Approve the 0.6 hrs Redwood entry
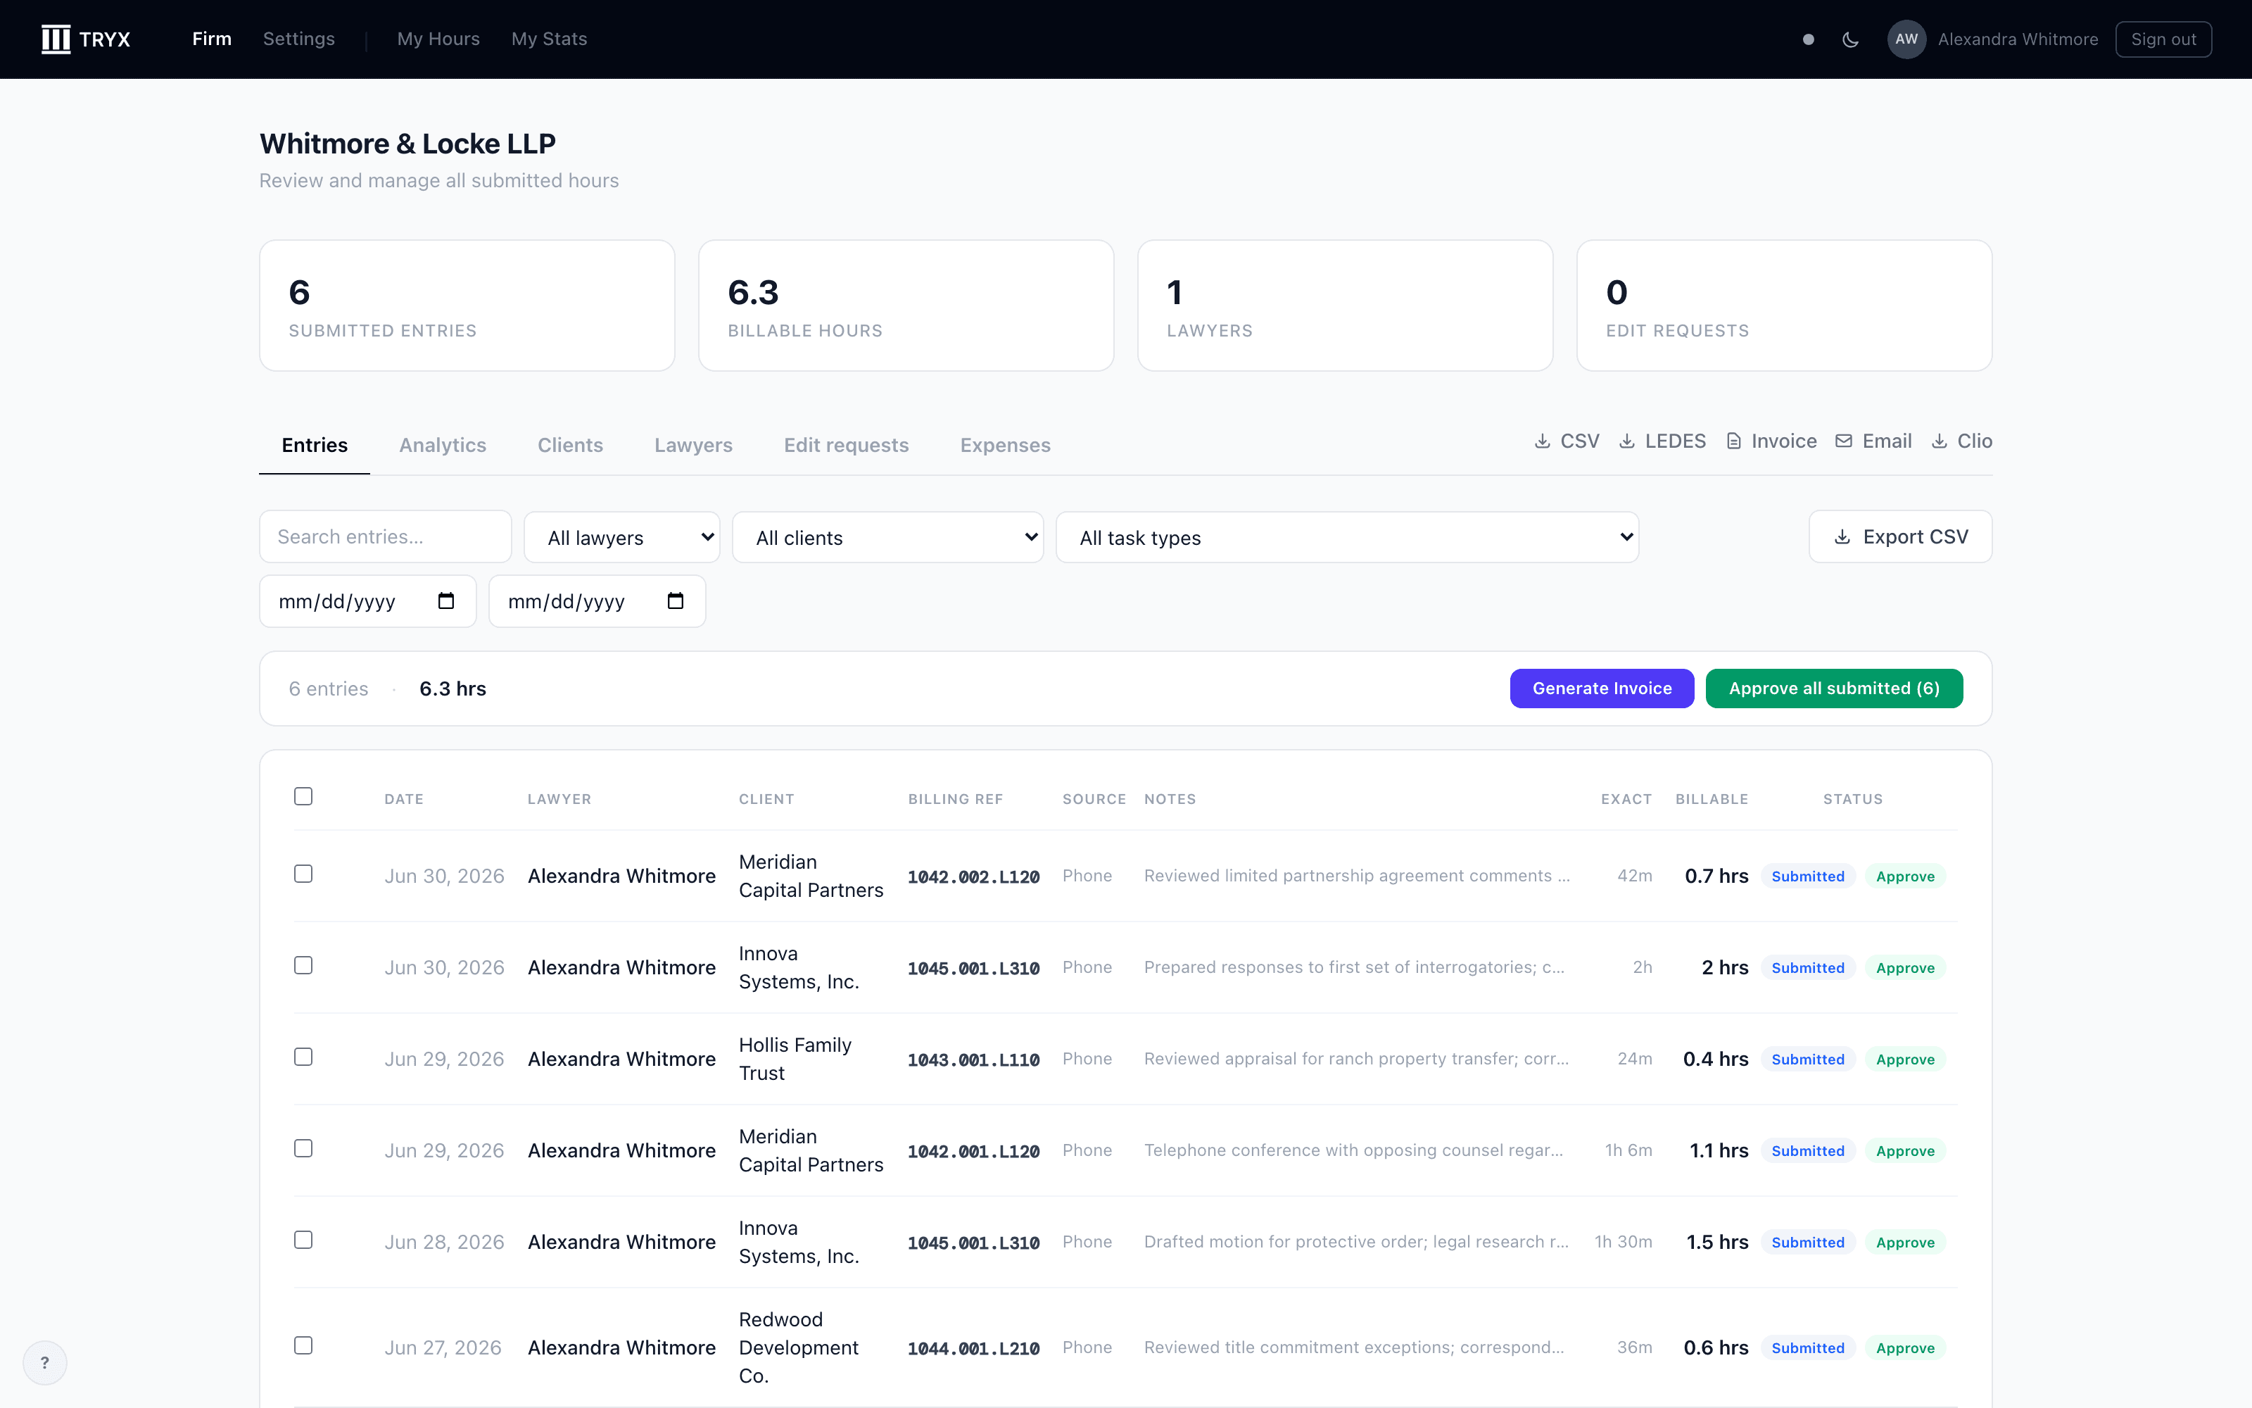This screenshot has width=2252, height=1408. 1905,1348
